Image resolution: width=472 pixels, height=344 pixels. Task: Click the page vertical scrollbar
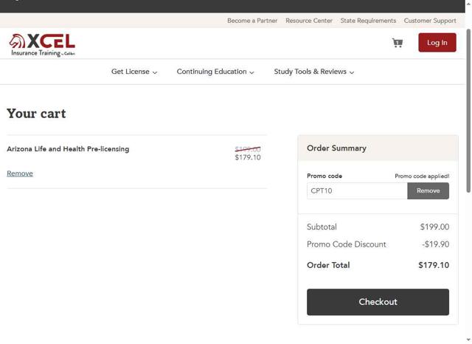pos(468,111)
